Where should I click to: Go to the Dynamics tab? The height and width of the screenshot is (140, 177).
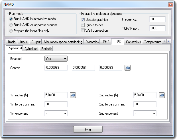[92, 42]
